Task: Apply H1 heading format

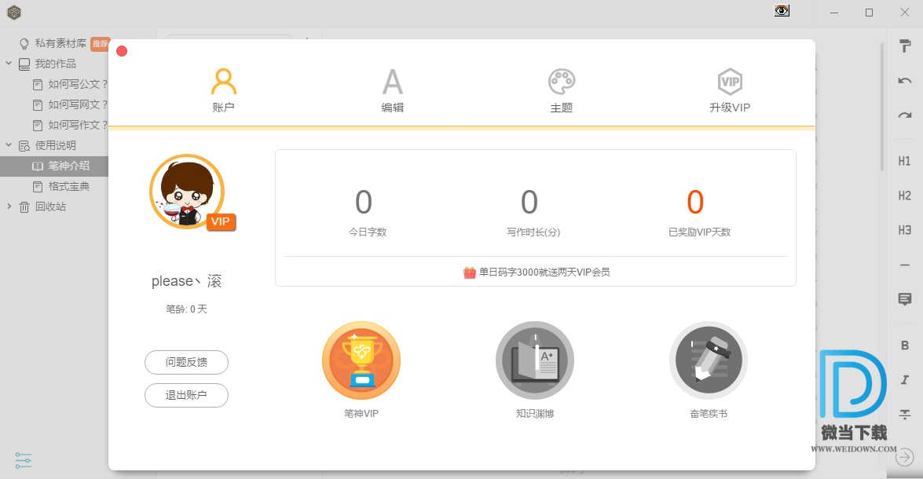Action: pyautogui.click(x=905, y=161)
